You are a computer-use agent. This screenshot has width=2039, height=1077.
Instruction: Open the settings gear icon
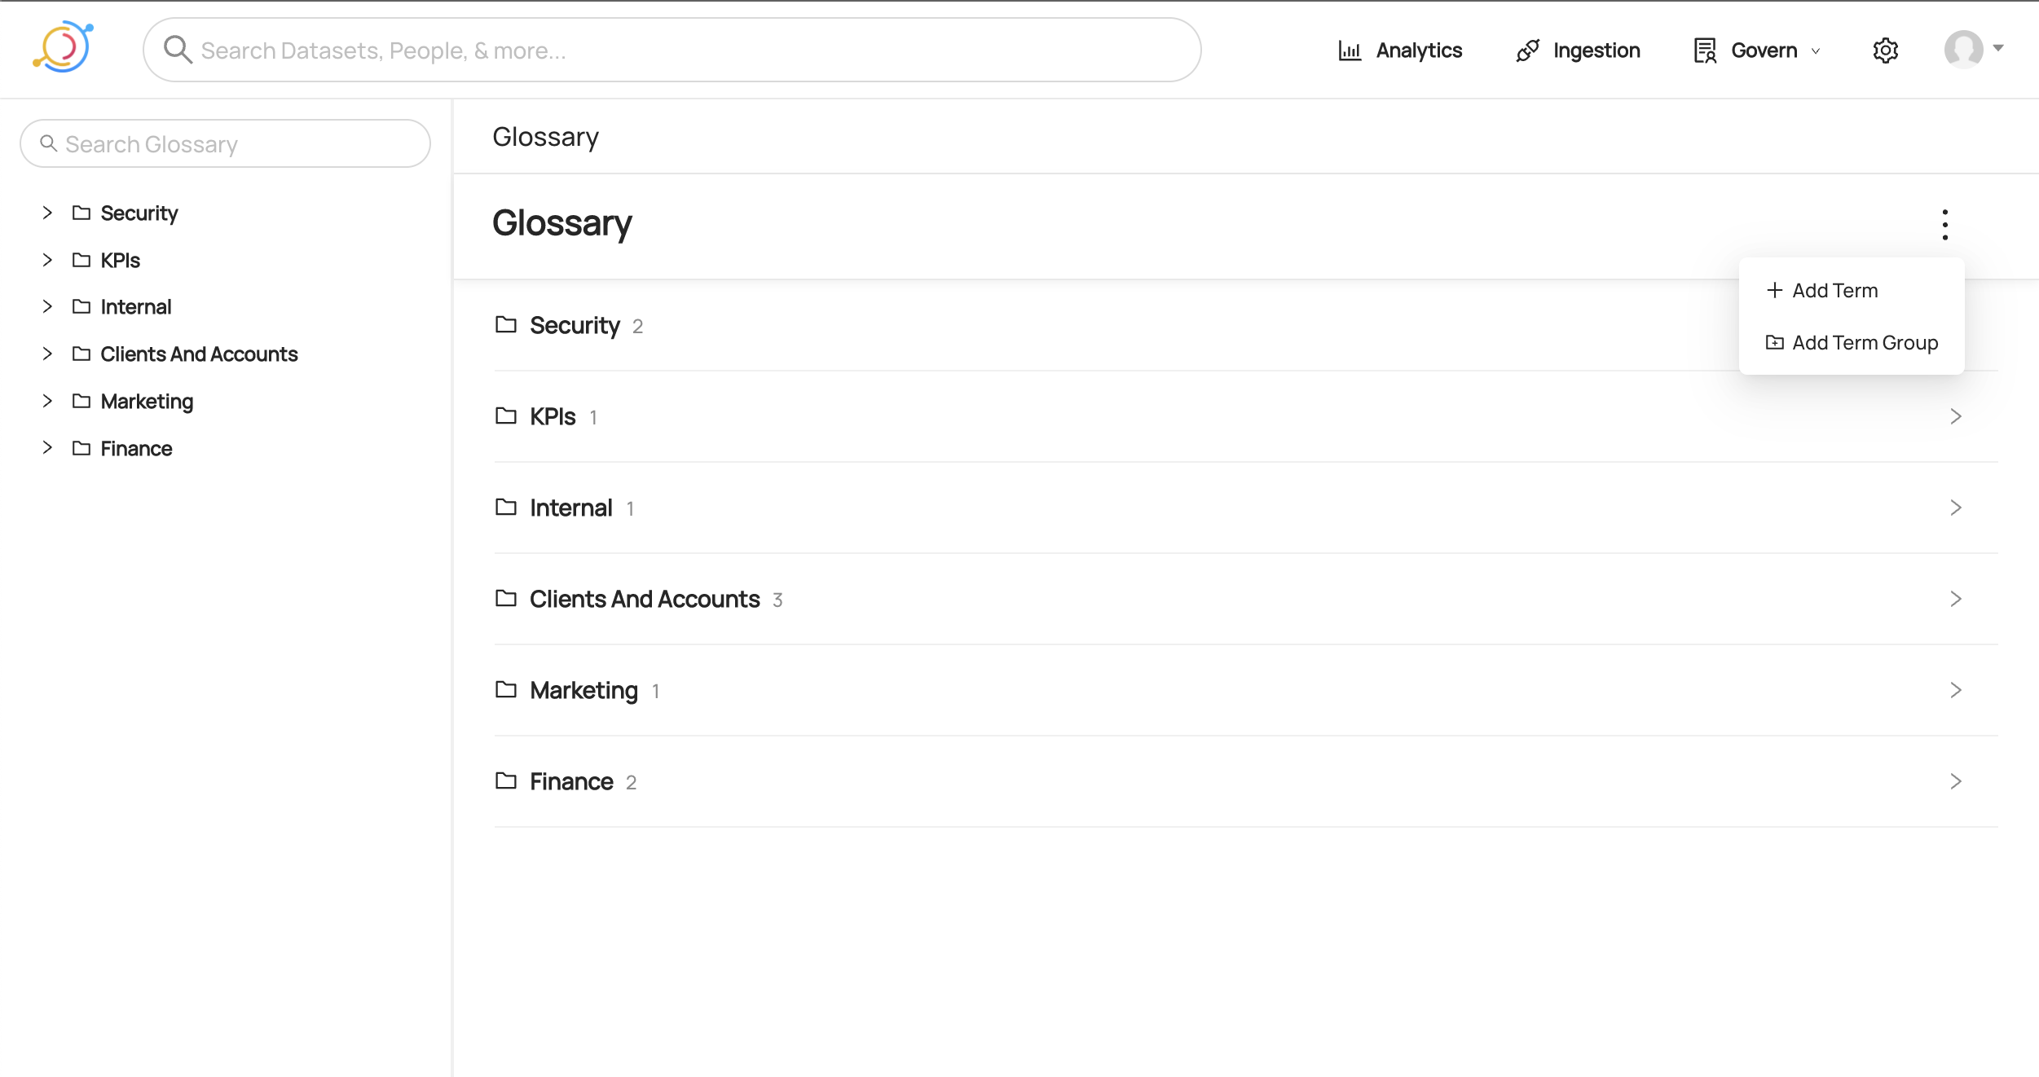(1885, 51)
